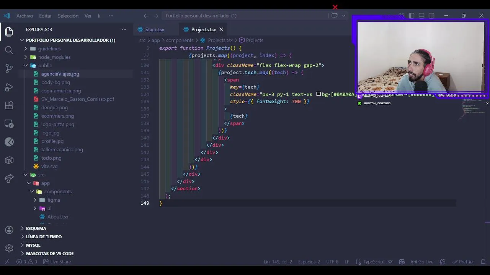Click the Live Share status bar button

point(57,262)
